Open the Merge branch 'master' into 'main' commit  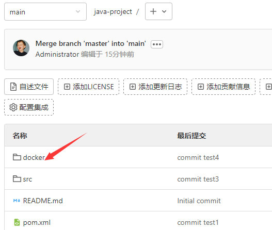[x=90, y=43]
